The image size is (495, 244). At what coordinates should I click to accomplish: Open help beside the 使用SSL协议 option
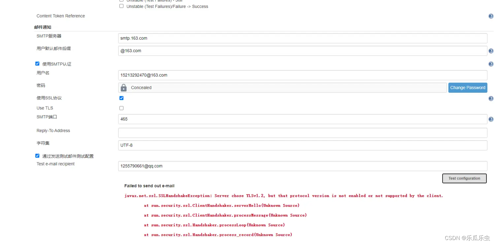point(491,98)
